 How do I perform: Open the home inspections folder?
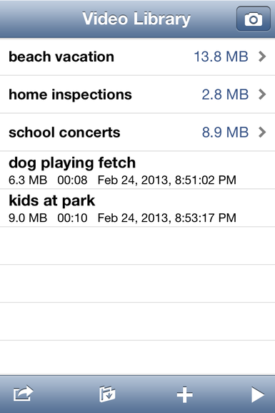137,94
